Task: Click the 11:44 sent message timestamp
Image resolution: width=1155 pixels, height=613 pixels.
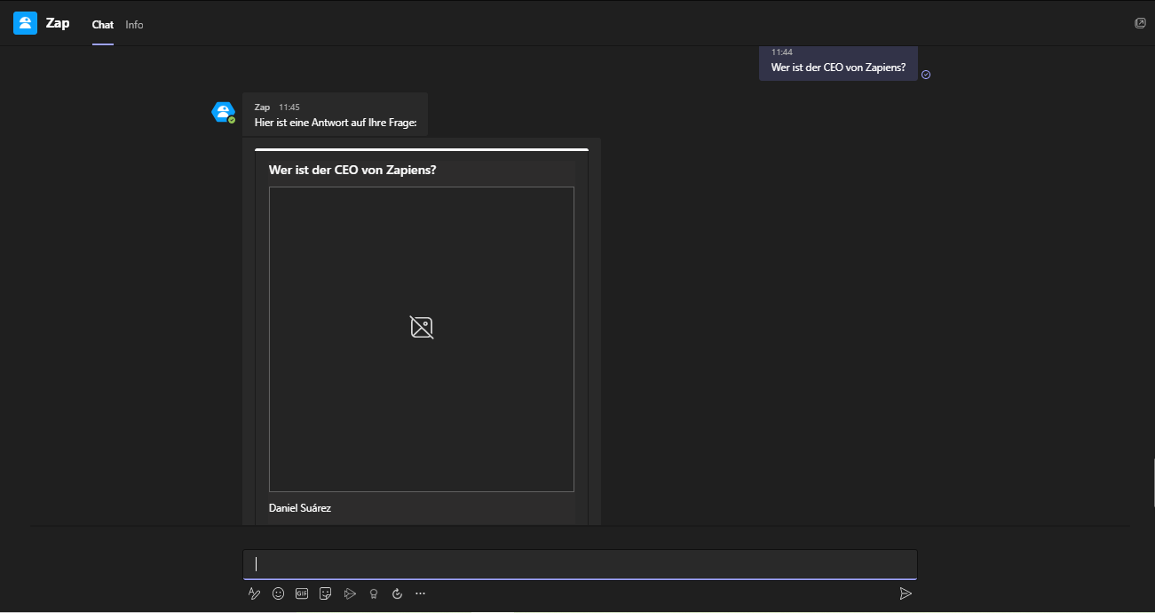Action: [782, 52]
